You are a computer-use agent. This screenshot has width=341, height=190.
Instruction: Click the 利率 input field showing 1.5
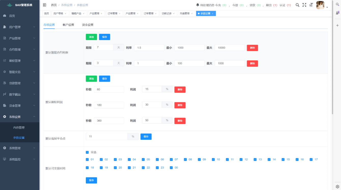pos(149,48)
